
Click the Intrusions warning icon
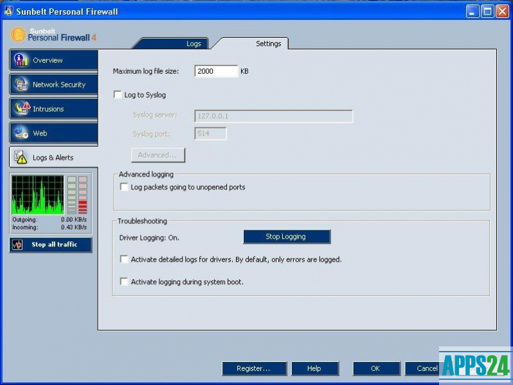22,108
